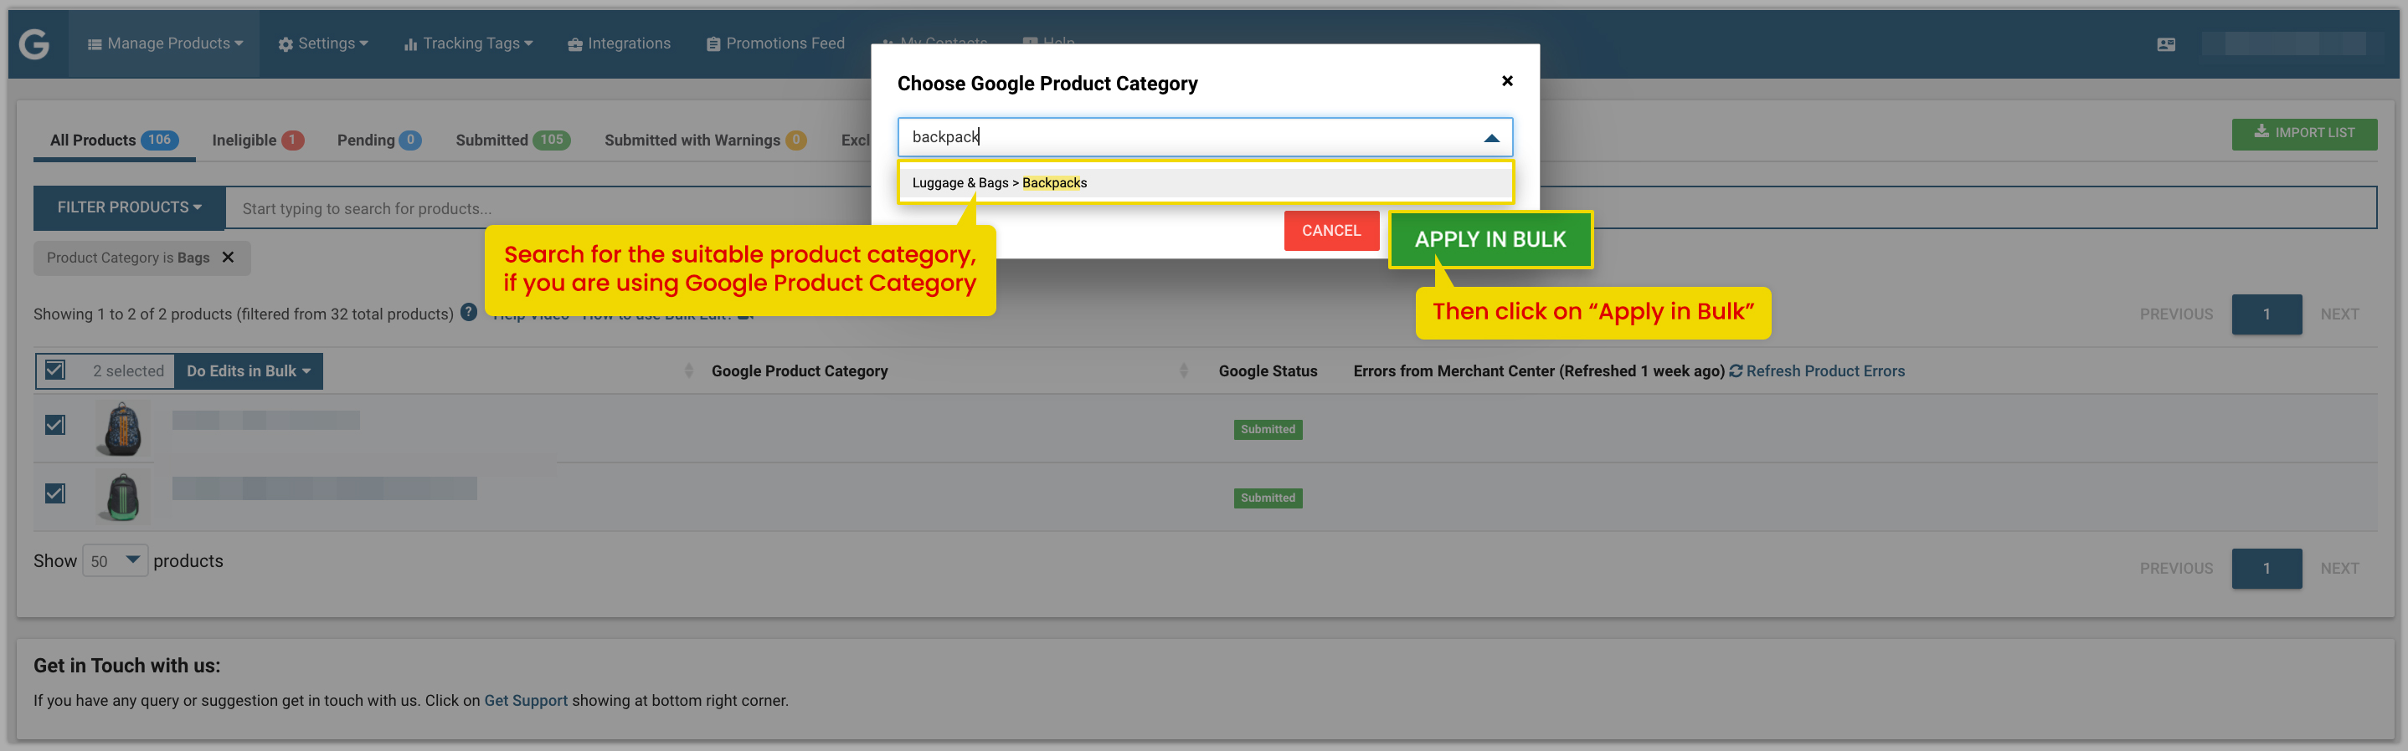Screen dimensions: 2408x751
Task: Click top PREVIOUS pagination button
Action: [x=2176, y=314]
